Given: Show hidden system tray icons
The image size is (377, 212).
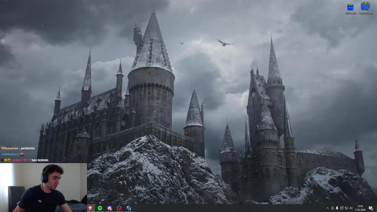Looking at the screenshot, I should click(x=328, y=208).
